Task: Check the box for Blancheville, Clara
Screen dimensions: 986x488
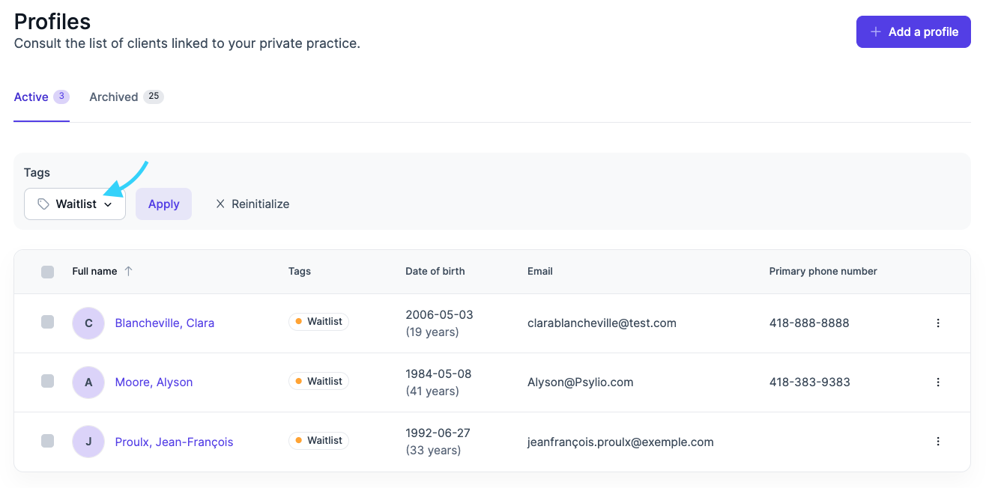Action: 47,322
